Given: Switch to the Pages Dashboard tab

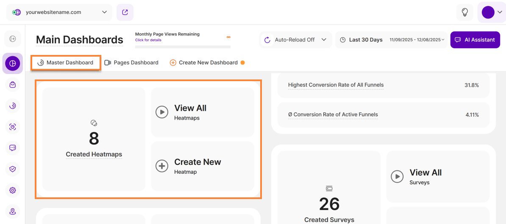Looking at the screenshot, I should pos(131,63).
